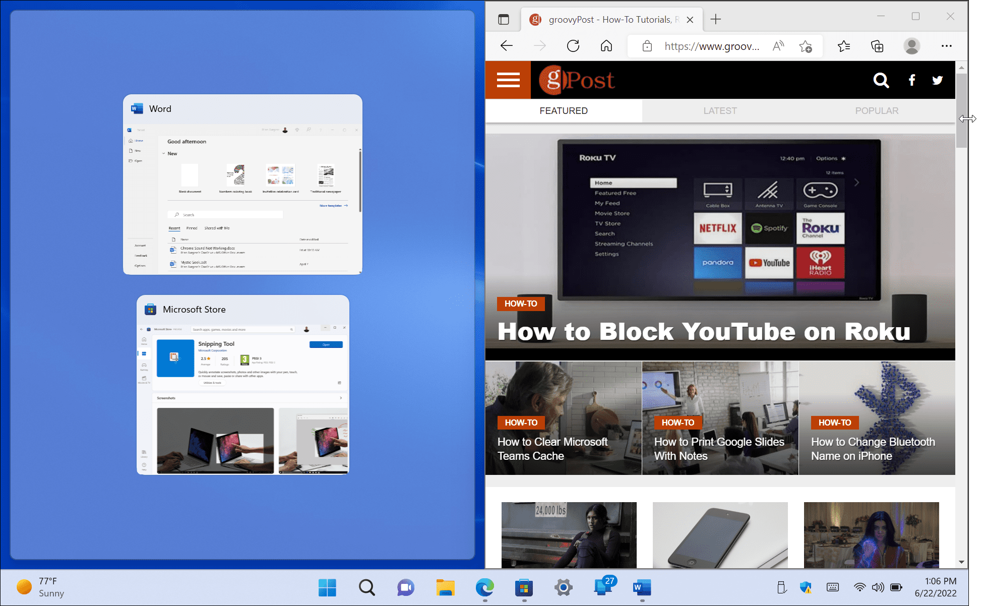Click the Edge address bar URL
Image resolution: width=983 pixels, height=606 pixels.
point(711,46)
